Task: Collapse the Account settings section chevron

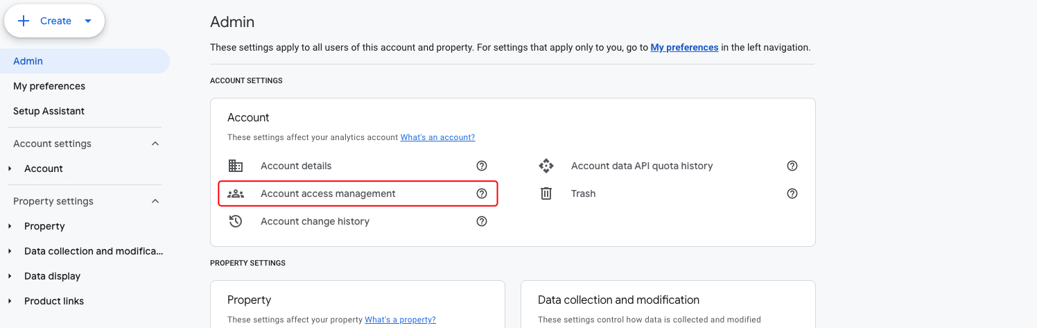Action: (155, 144)
